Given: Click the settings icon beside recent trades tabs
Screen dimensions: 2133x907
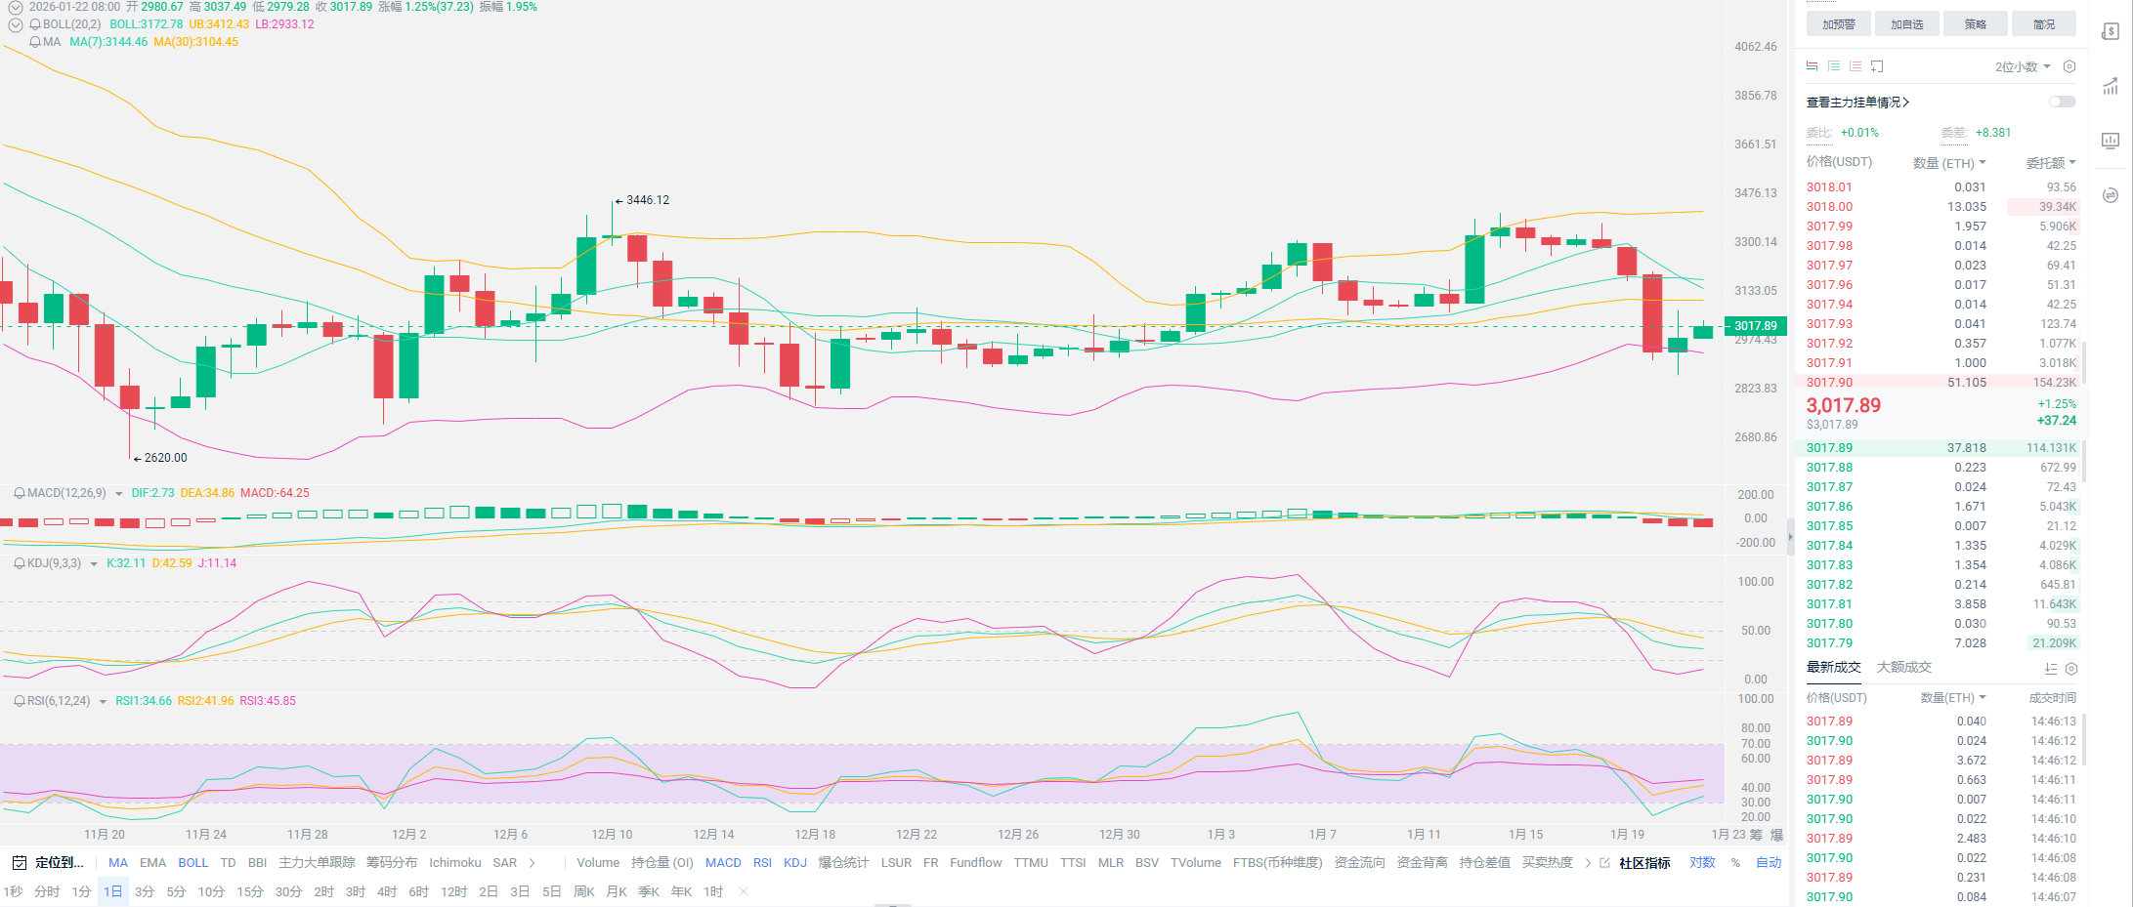Looking at the screenshot, I should point(2071,669).
